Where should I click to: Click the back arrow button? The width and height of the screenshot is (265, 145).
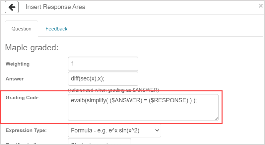[x=12, y=7]
